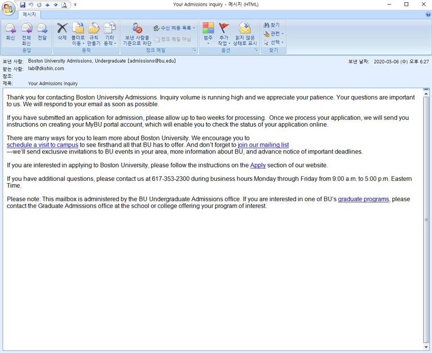The width and height of the screenshot is (432, 353).
Task: Open the 선택 dropdown
Action: pyautogui.click(x=273, y=43)
